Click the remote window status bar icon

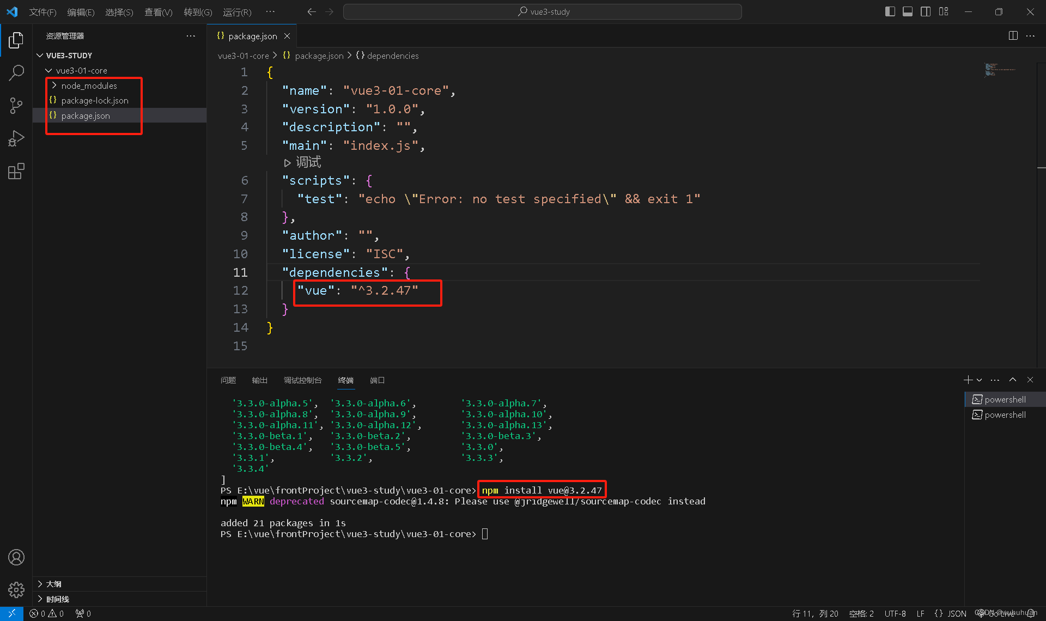(11, 613)
